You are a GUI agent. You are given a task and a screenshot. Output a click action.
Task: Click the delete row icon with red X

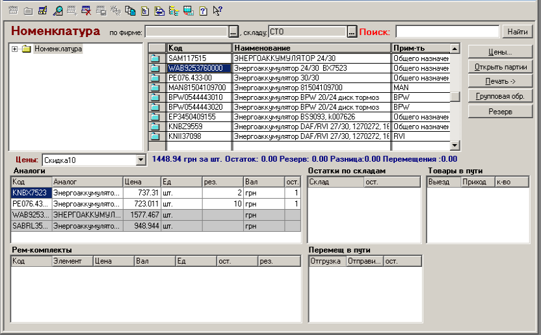pos(86,10)
